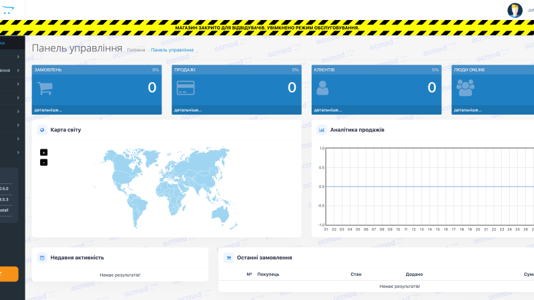Screen dimensions: 534x300
Task: Click Панель управління breadcrumb link
Action: [172, 50]
